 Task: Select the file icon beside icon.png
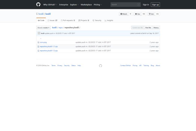(38, 42)
